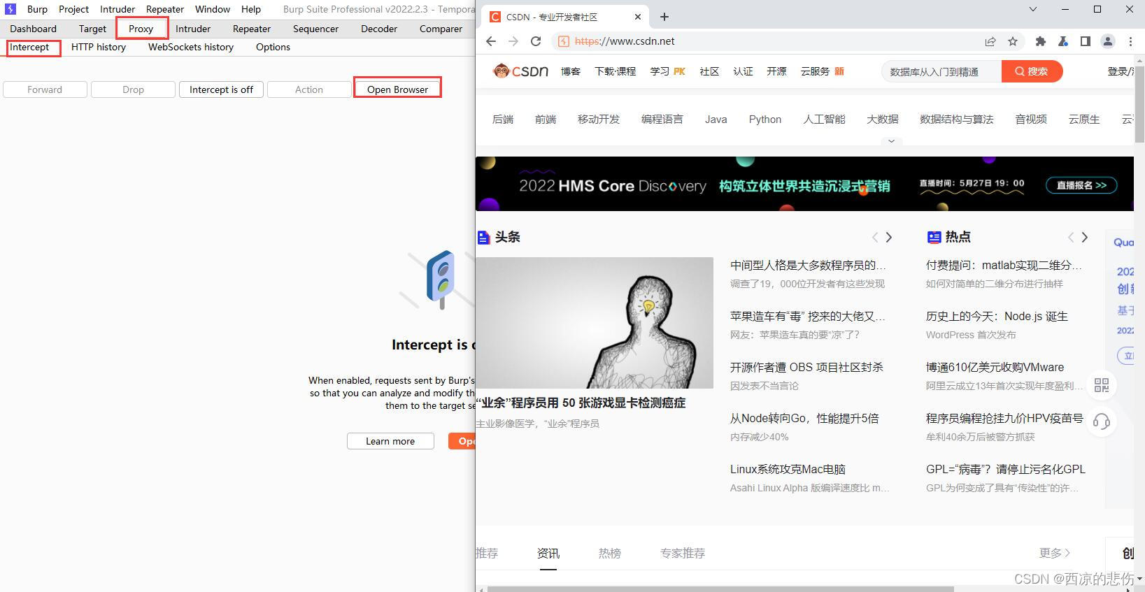Click the Open Browser button
Viewport: 1145px width, 592px height.
pos(397,89)
